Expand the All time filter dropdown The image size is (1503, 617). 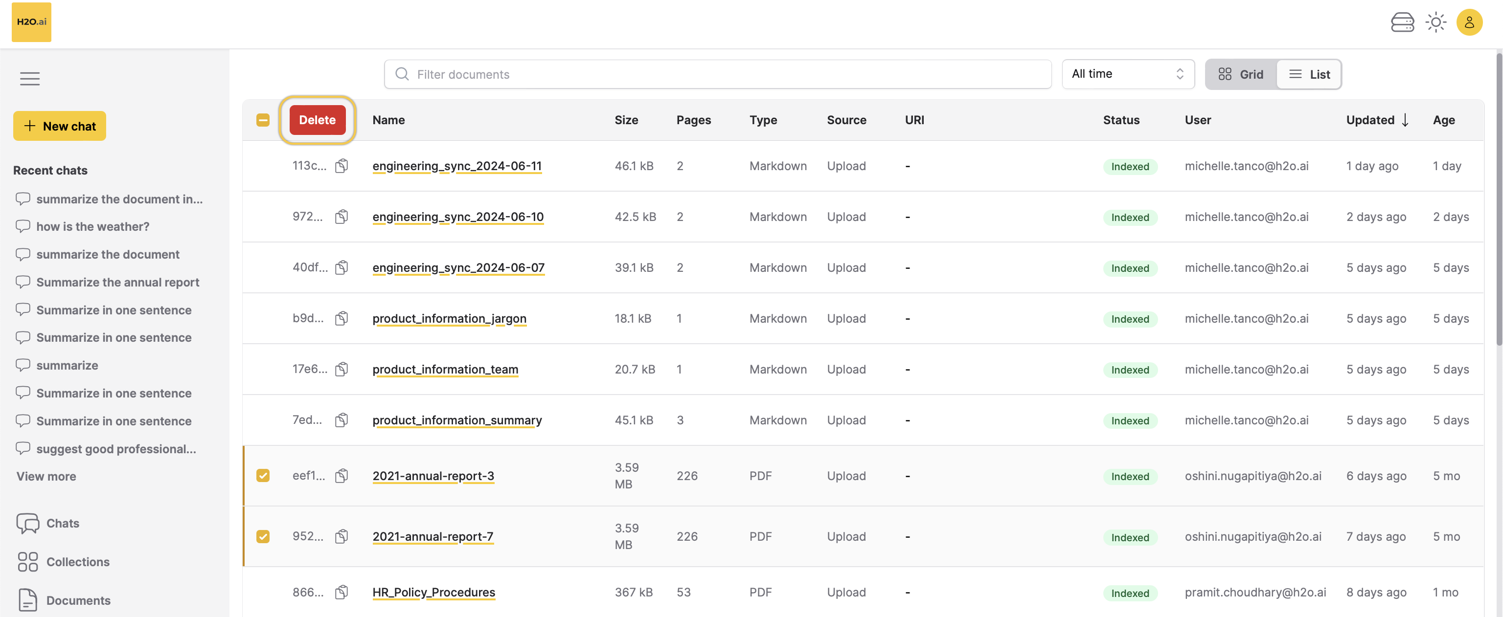click(1128, 74)
